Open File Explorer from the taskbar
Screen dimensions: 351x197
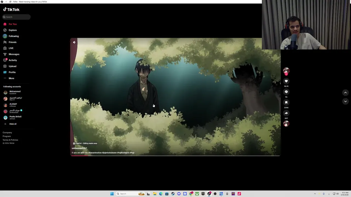click(155, 194)
